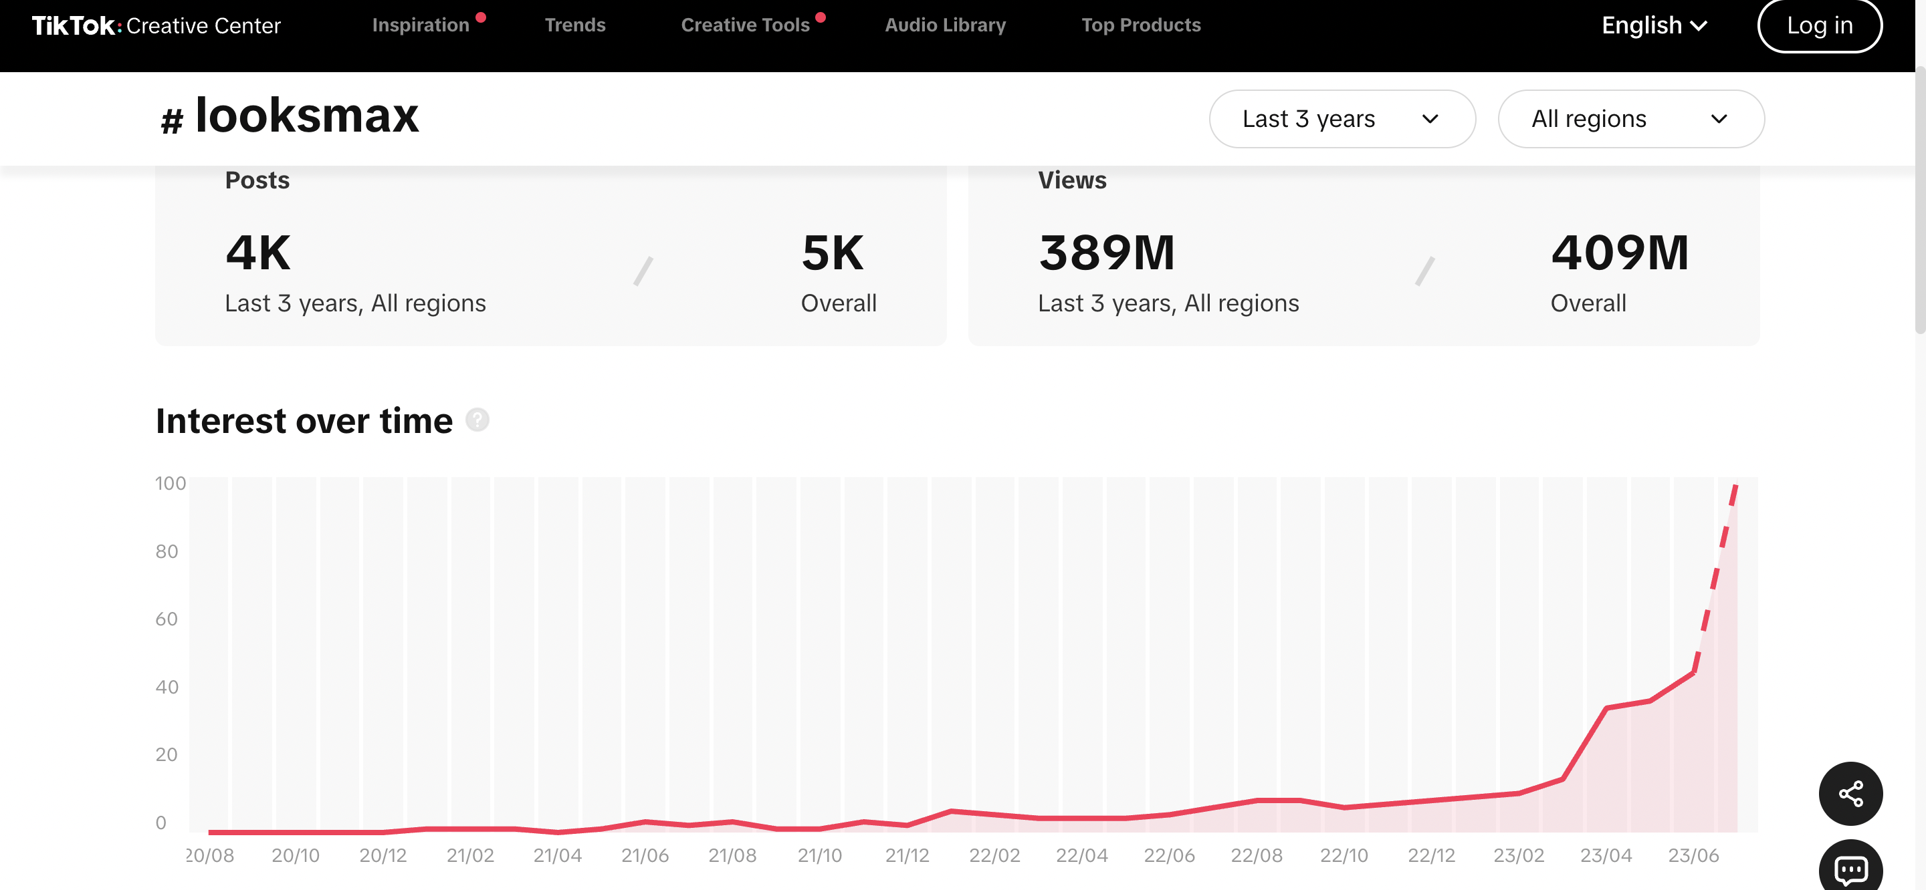Open the Creative Tools menu

click(x=746, y=25)
